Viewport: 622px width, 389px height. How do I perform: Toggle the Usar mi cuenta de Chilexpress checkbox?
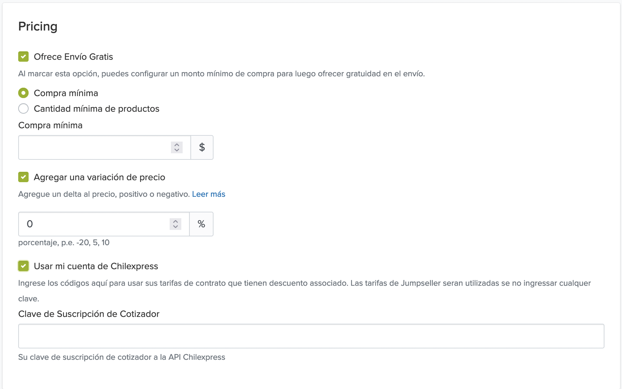click(23, 266)
